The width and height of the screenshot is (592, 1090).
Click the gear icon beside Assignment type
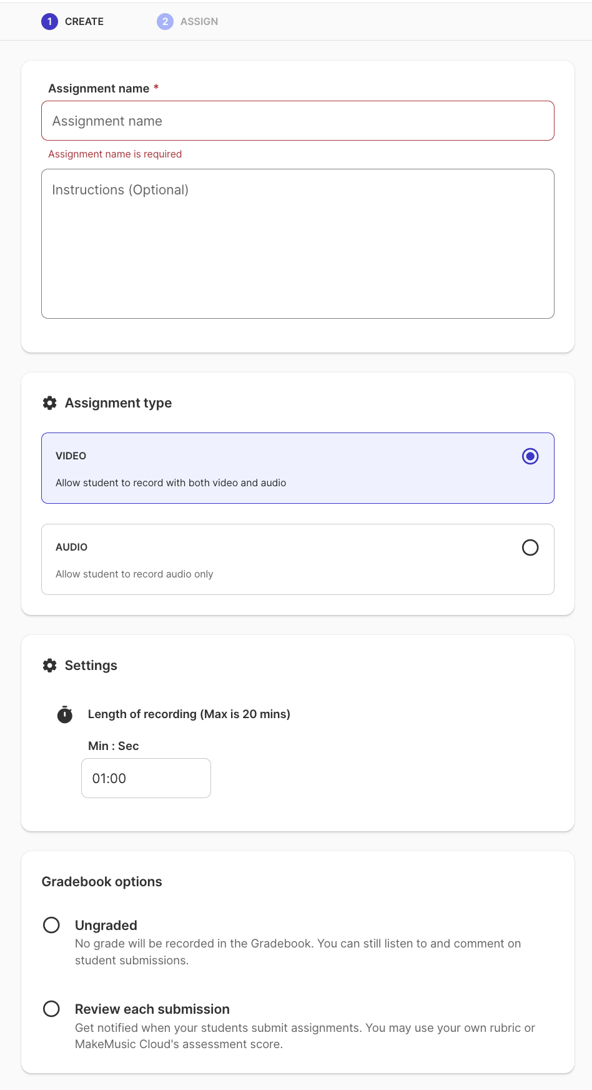(x=49, y=403)
